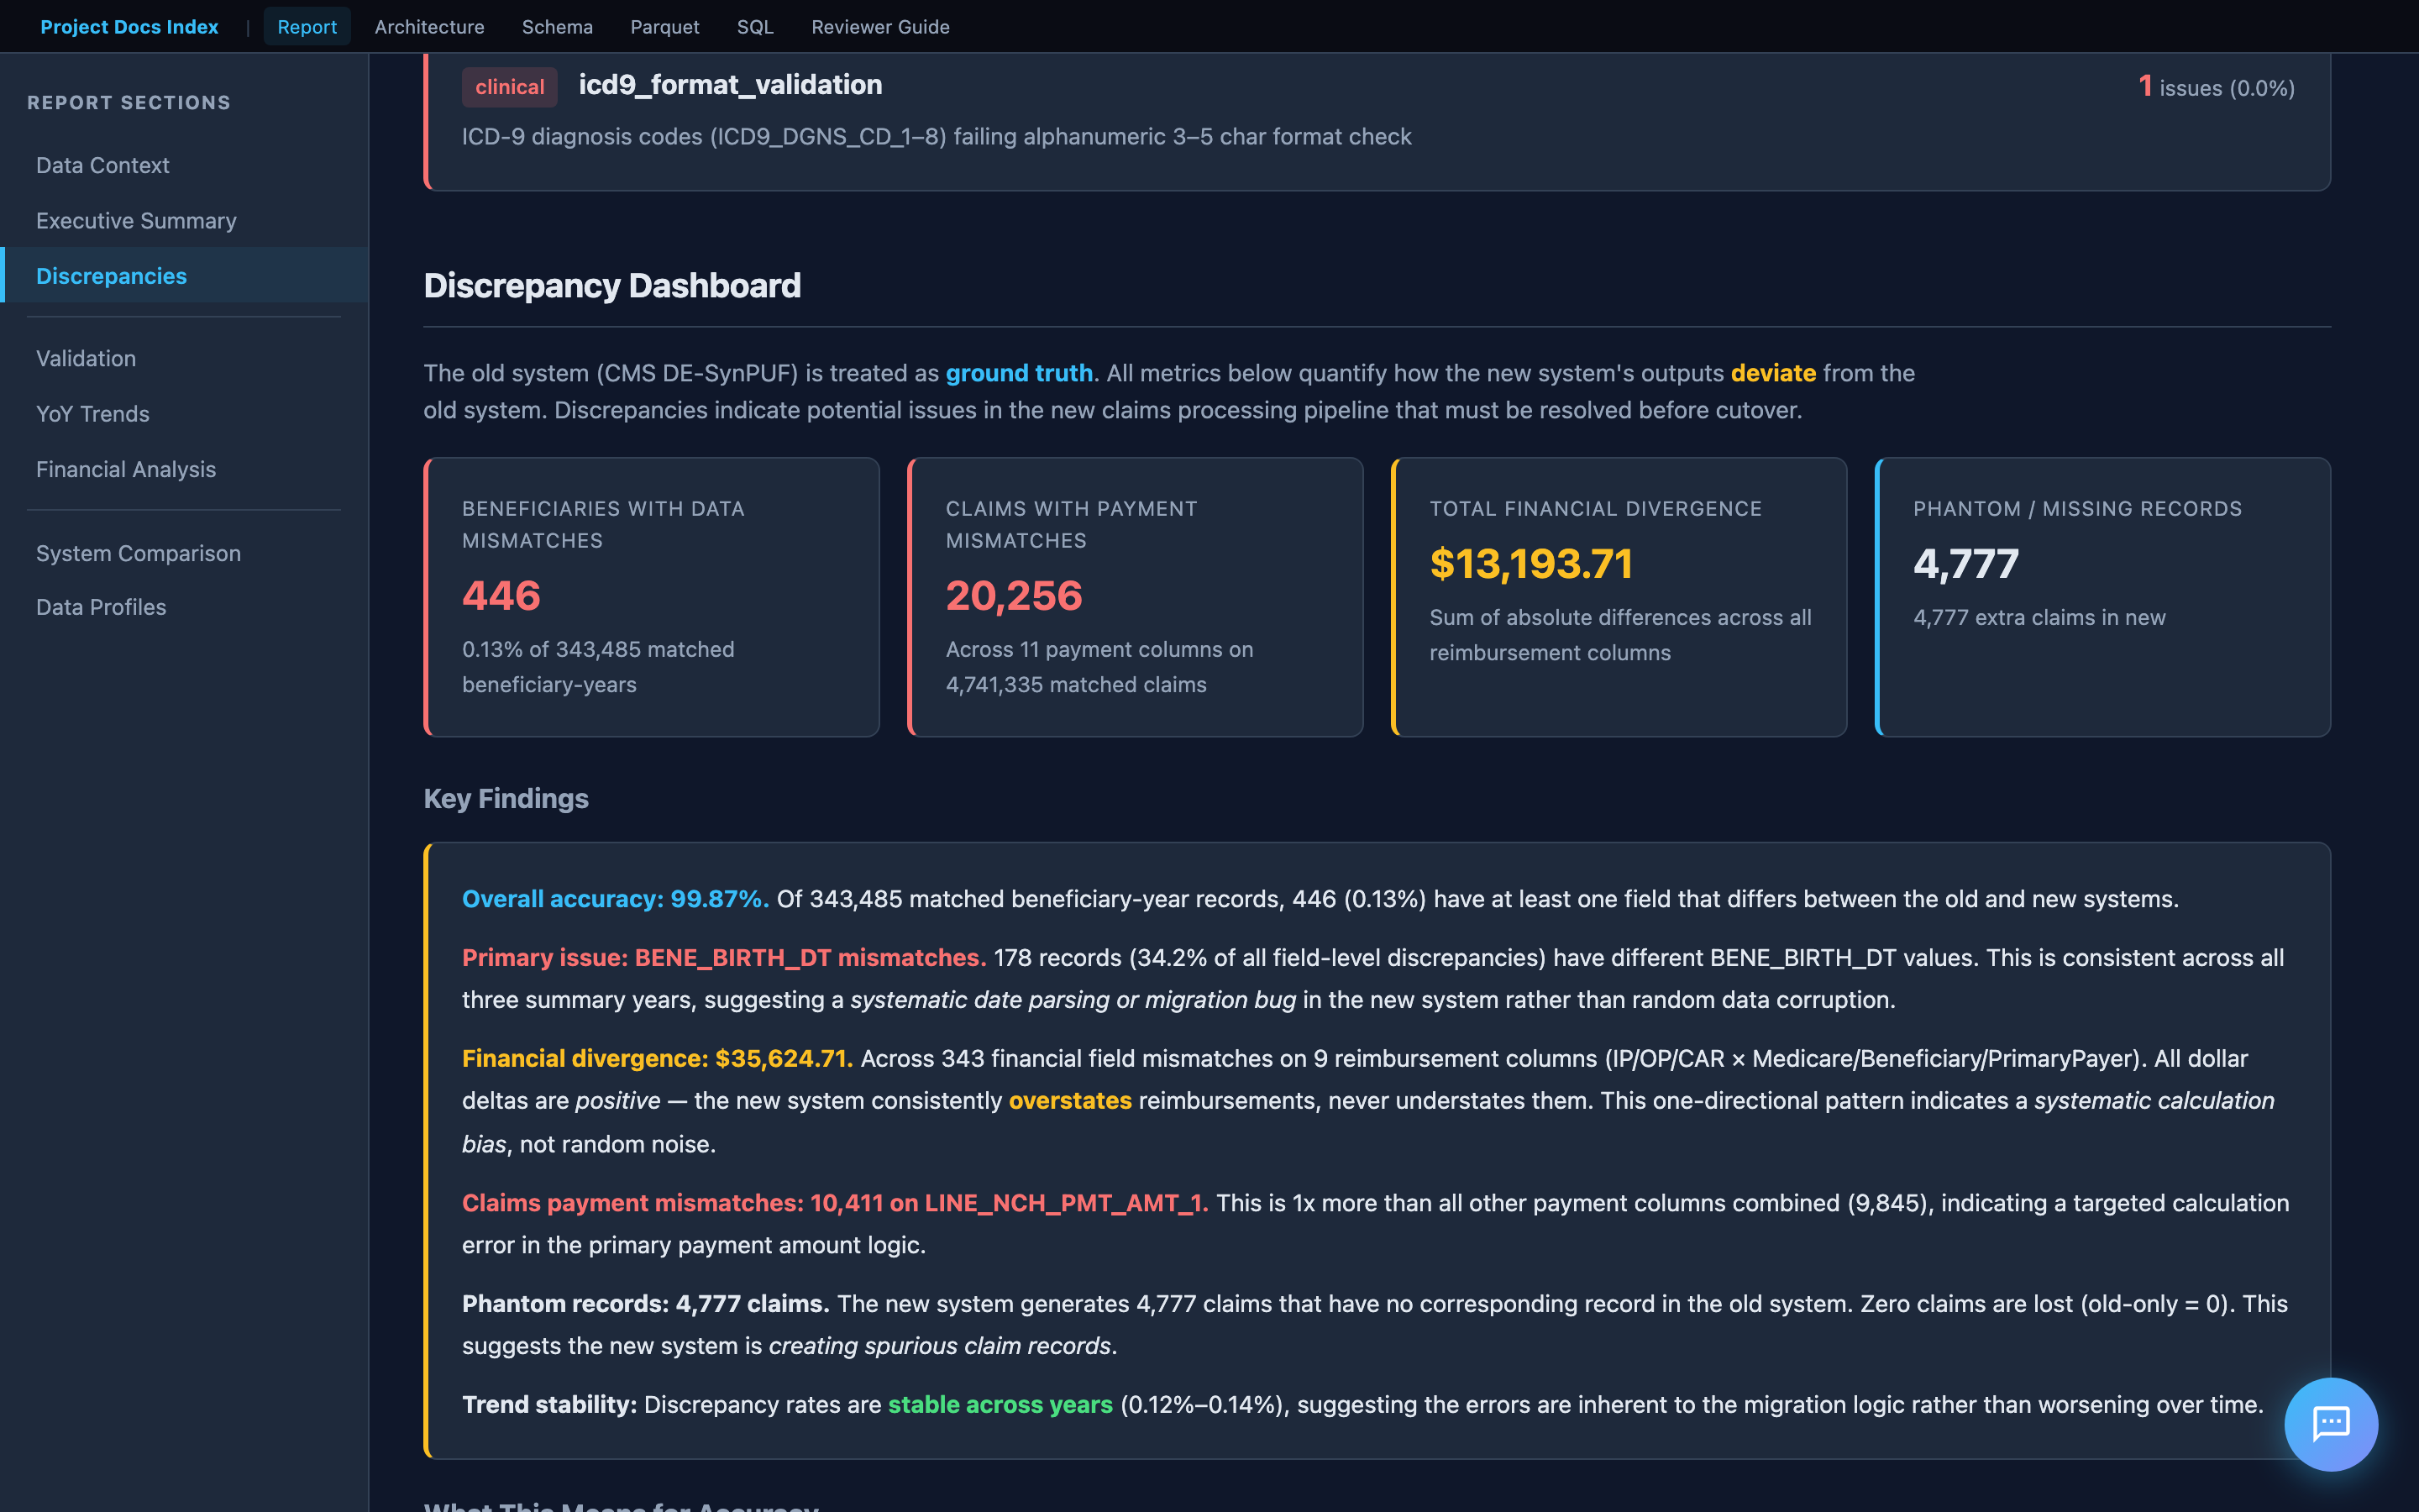This screenshot has height=1512, width=2419.
Task: Click the clinical tag badge
Action: point(509,87)
